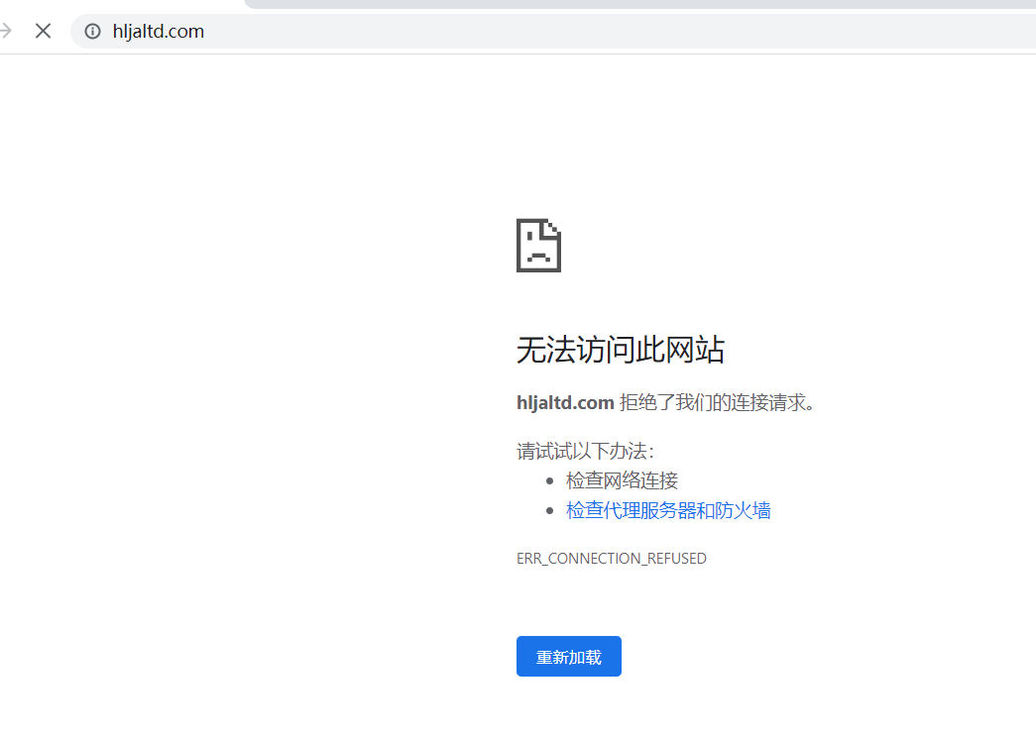Click the ERR_CONNECTION_REFUSED error code
1036x739 pixels.
[612, 559]
